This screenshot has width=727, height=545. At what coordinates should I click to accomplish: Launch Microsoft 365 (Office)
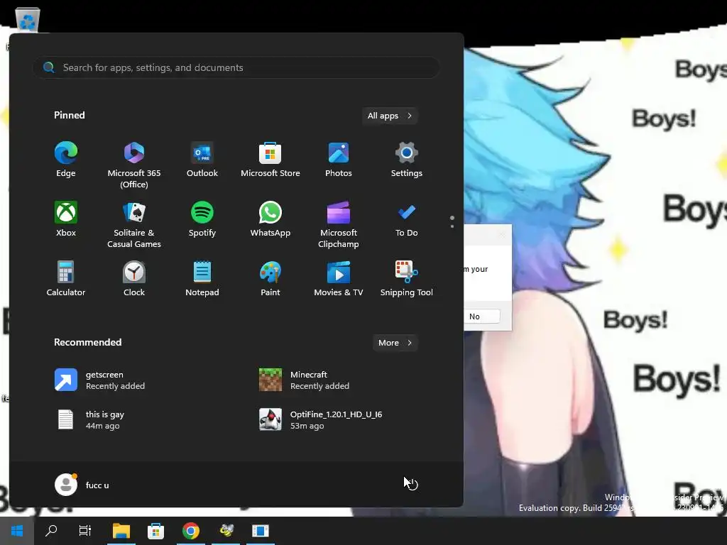134,165
